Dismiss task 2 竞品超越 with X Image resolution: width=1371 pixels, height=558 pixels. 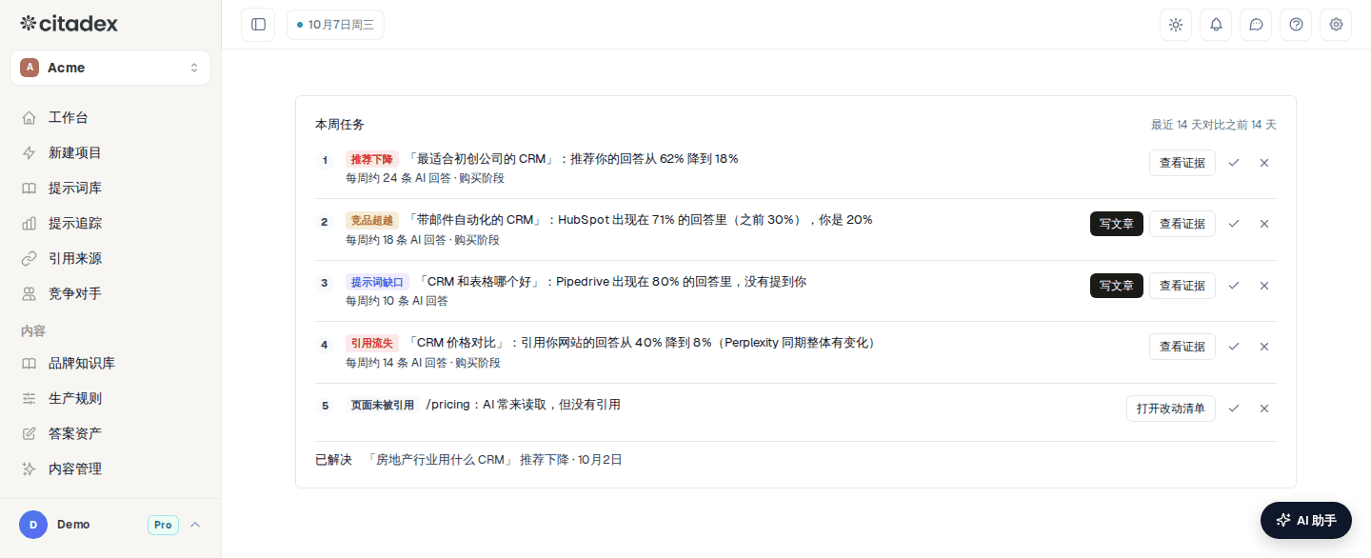[1264, 224]
